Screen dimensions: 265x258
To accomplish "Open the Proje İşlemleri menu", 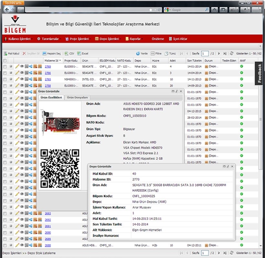I will click(x=78, y=39).
